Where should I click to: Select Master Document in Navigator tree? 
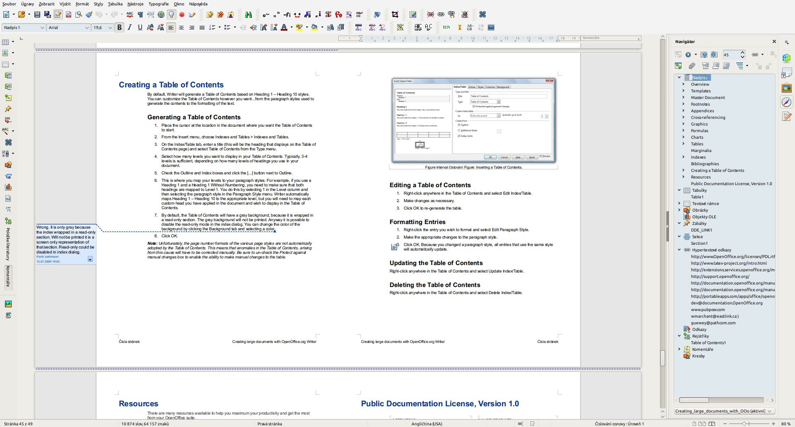coord(708,97)
